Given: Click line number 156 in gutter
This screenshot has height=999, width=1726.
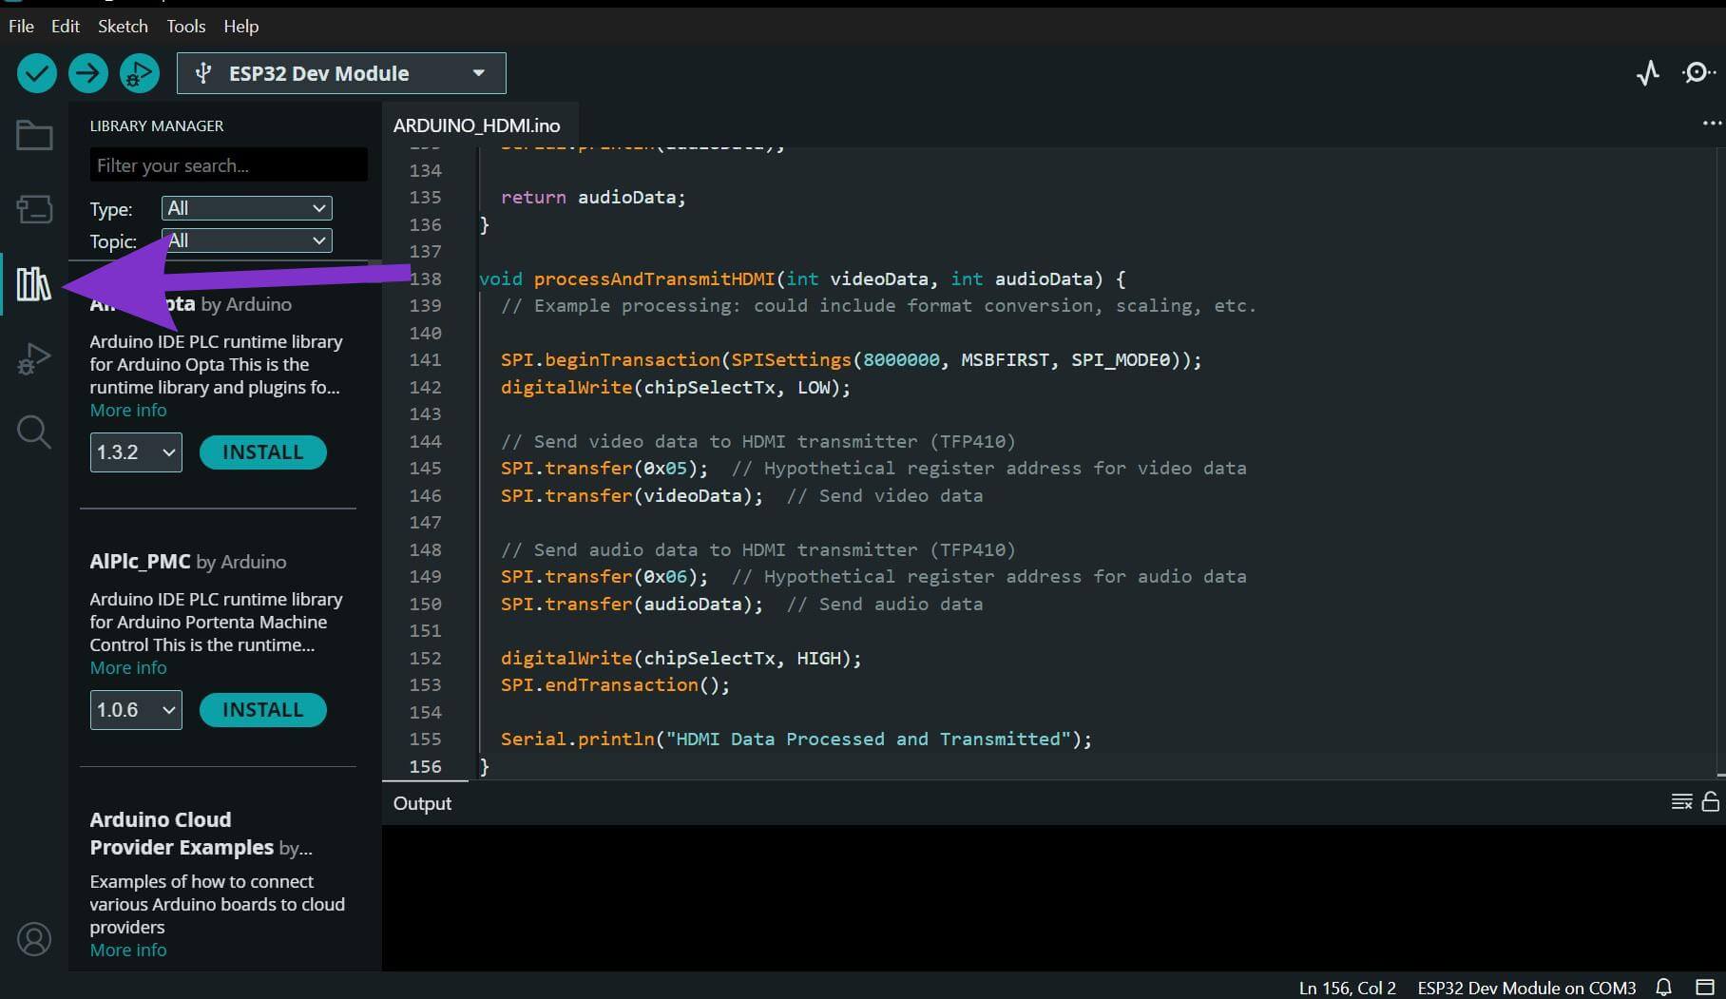Looking at the screenshot, I should [x=425, y=766].
